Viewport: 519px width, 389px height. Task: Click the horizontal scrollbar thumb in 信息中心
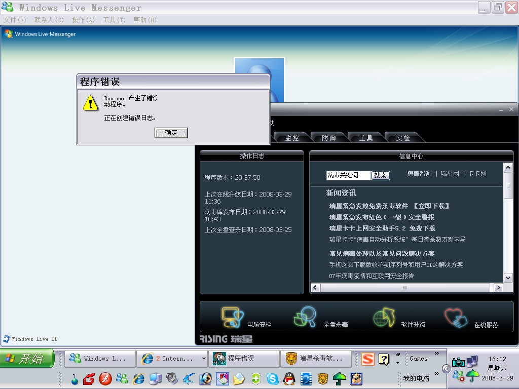pyautogui.click(x=405, y=288)
